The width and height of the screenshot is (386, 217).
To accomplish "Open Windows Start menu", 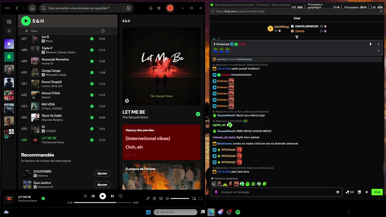I will point(148,212).
